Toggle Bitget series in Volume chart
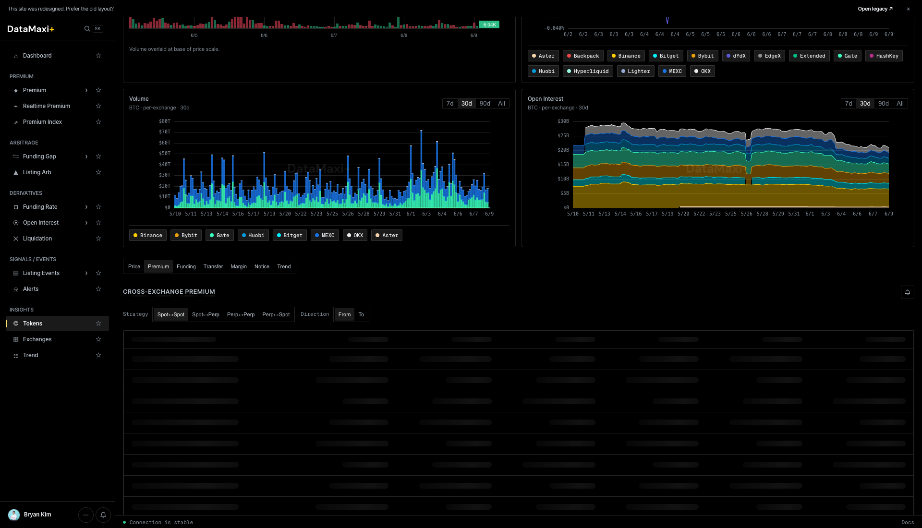Viewport: 922px width, 528px height. point(290,235)
